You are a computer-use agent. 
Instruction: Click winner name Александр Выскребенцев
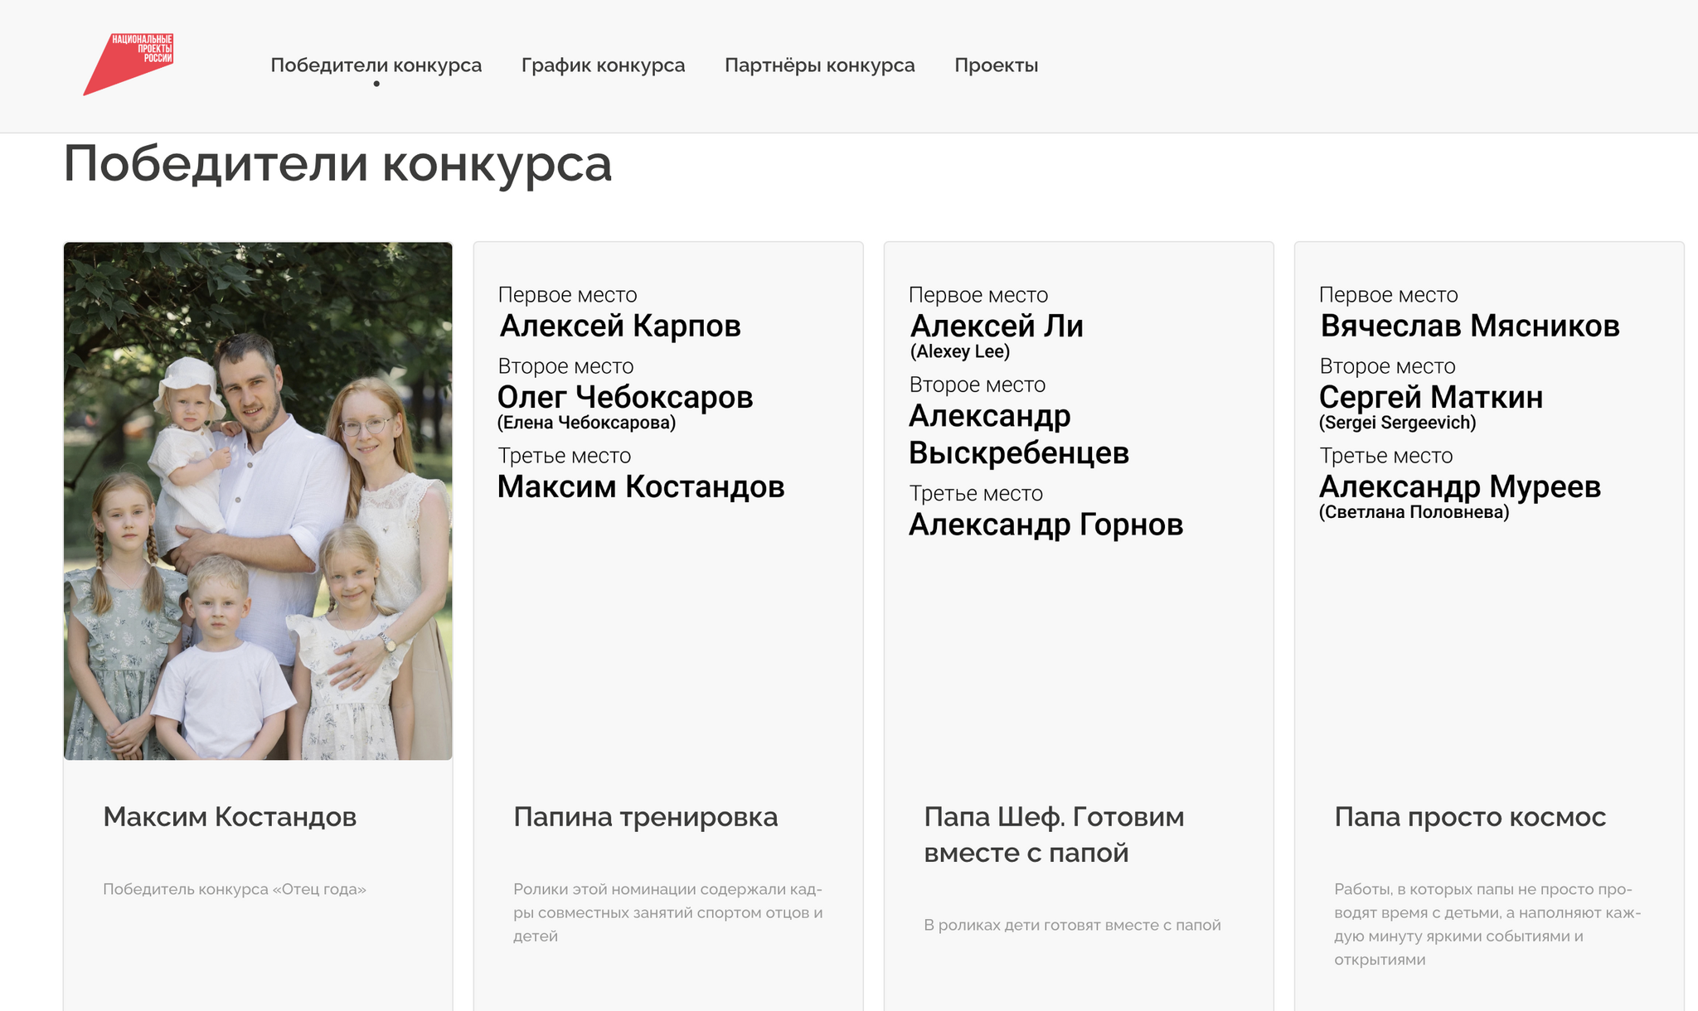1018,434
